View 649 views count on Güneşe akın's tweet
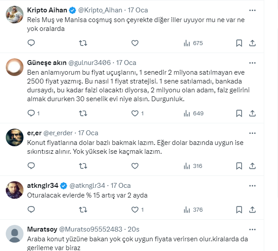The height and width of the screenshot is (251, 278). (193, 113)
